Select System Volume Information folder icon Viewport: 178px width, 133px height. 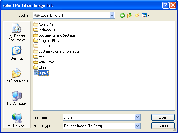(36, 51)
